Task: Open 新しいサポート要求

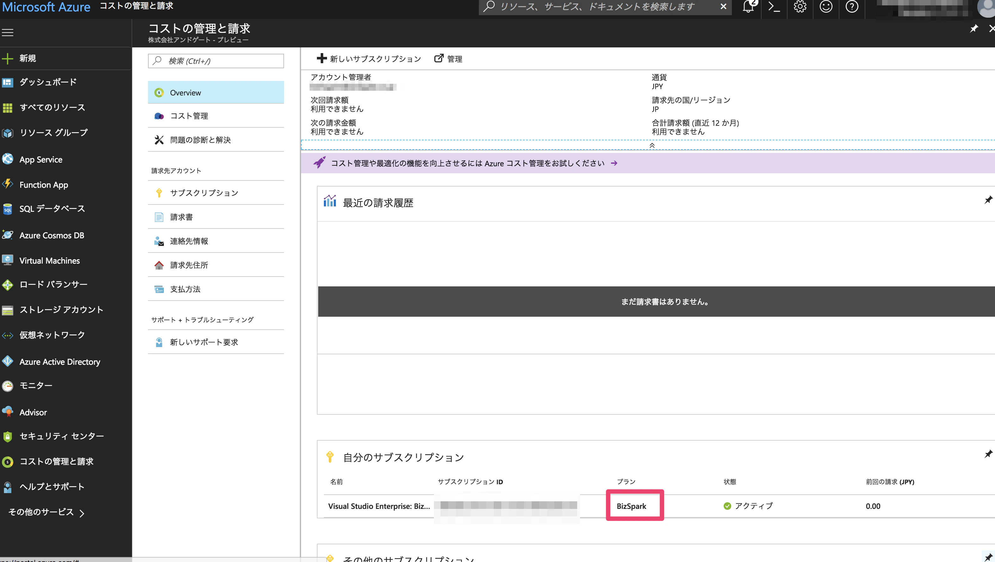Action: pyautogui.click(x=216, y=342)
